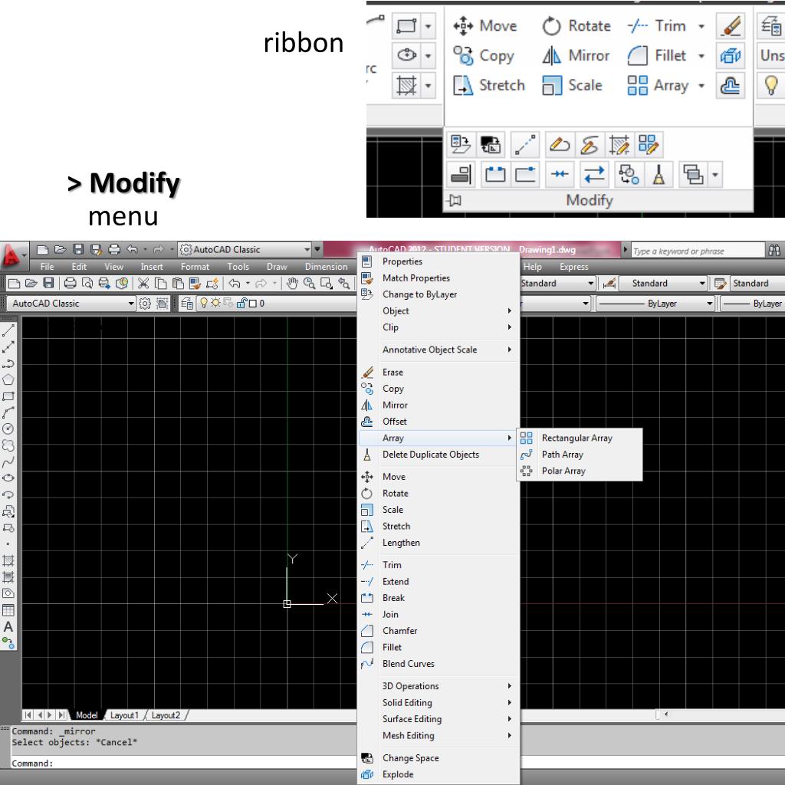Open the Format menu
Viewport: 785px width, 785px height.
tap(195, 267)
